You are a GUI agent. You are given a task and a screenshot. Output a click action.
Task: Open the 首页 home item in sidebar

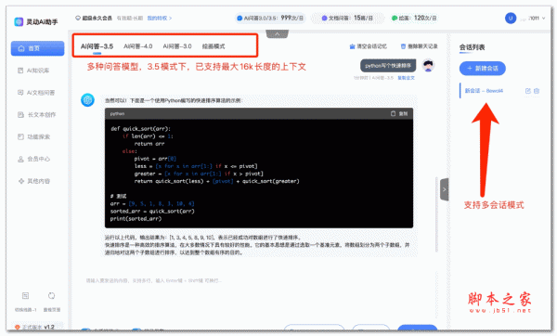[37, 48]
